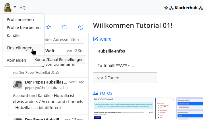The height and width of the screenshot is (120, 203).
Task: Open the folder (filed posts) icon
Action: pos(65,27)
